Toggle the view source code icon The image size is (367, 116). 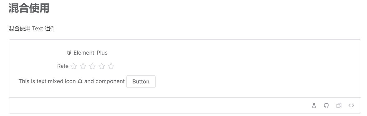pos(351,105)
